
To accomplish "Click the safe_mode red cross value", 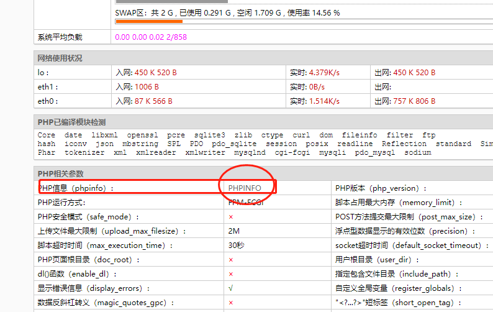I will click(231, 217).
